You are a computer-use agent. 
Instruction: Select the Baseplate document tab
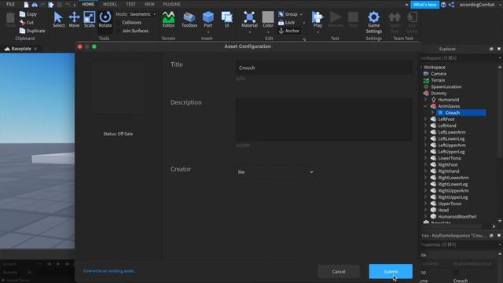(21, 49)
